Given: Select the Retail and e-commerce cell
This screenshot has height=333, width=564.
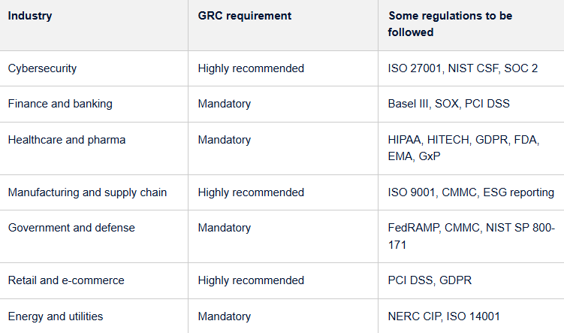Looking at the screenshot, I should pyautogui.click(x=66, y=280).
